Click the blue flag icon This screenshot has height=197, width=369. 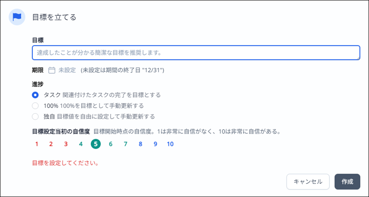pos(17,17)
